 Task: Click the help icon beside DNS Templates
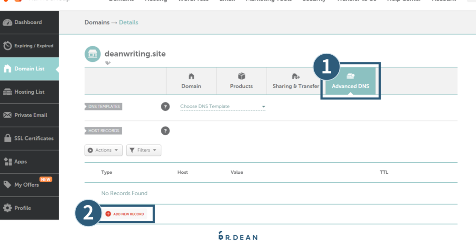coord(165,107)
